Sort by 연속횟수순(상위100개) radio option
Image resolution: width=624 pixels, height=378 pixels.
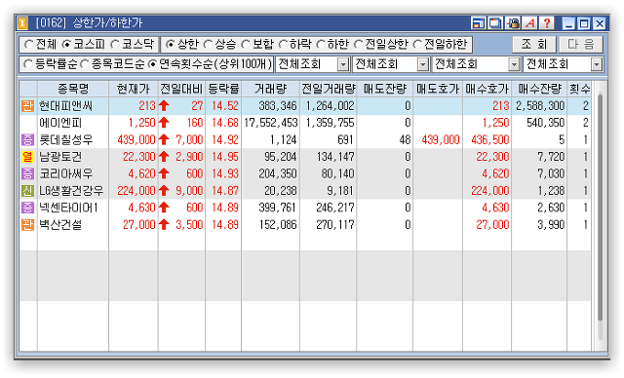pos(152,64)
